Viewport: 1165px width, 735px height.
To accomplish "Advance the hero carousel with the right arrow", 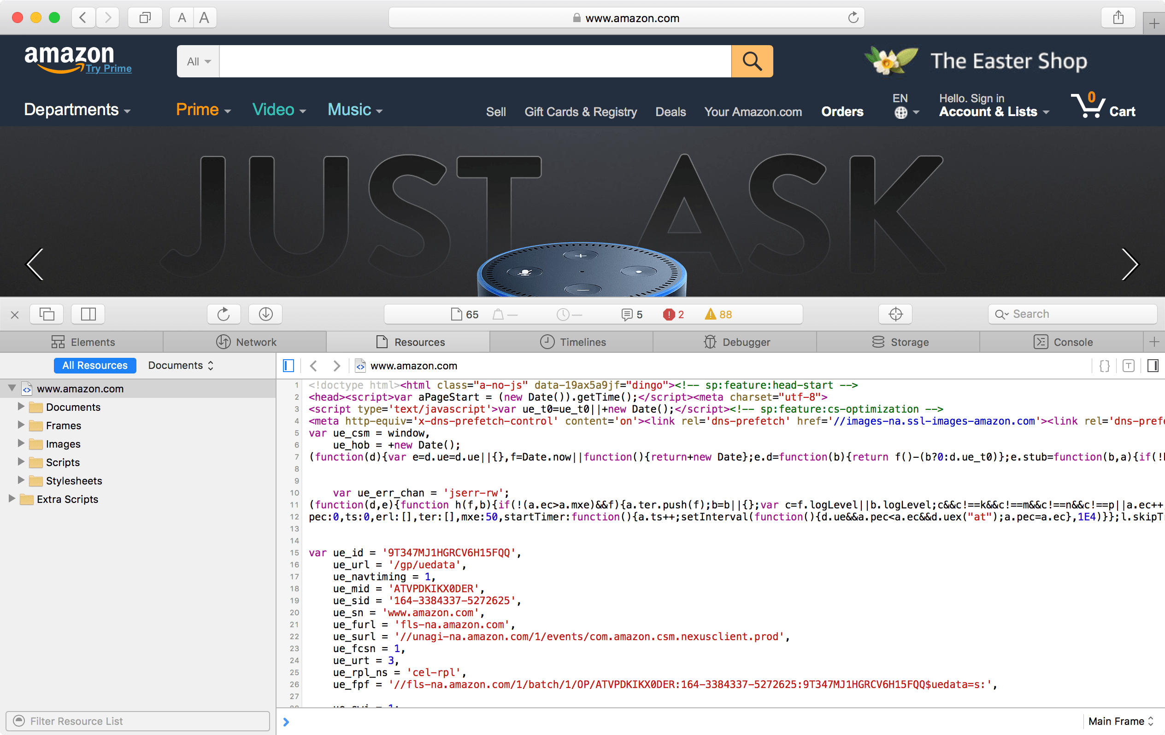I will point(1129,264).
